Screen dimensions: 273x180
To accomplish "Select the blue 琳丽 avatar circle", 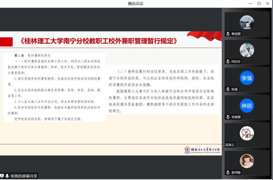I will [x=247, y=105].
